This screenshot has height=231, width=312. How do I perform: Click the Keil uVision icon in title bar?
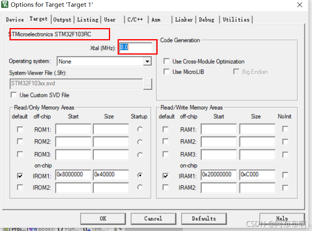[5, 4]
